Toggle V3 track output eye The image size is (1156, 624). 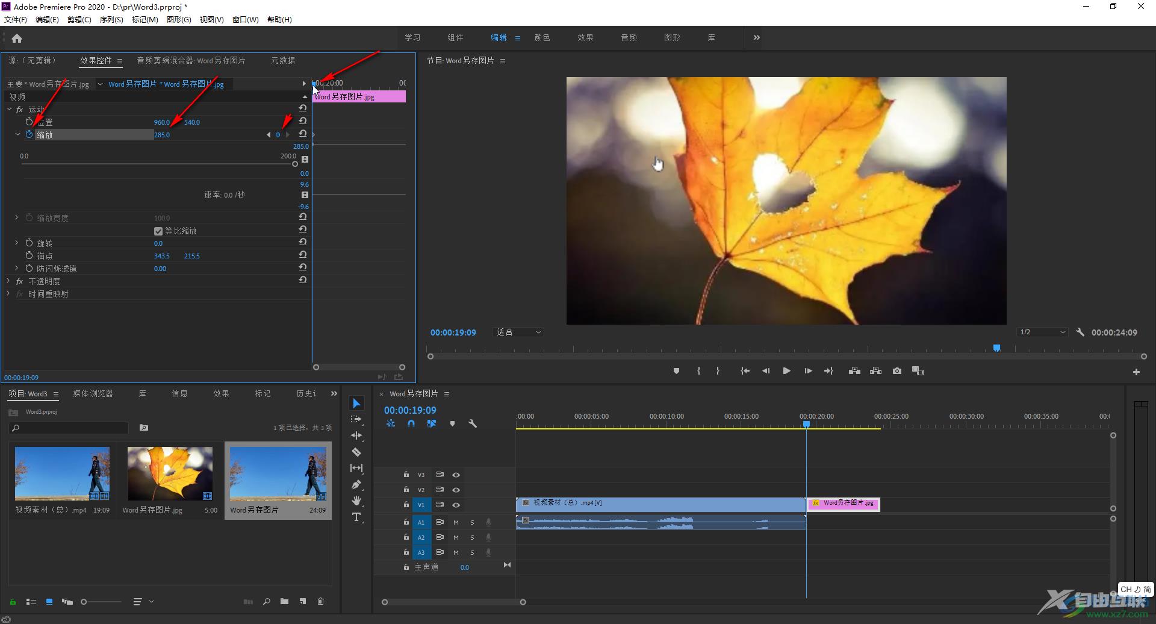click(x=456, y=475)
